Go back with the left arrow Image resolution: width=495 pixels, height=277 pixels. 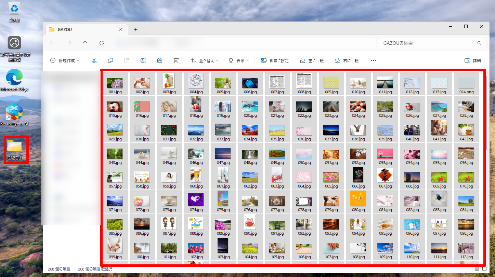click(52, 43)
